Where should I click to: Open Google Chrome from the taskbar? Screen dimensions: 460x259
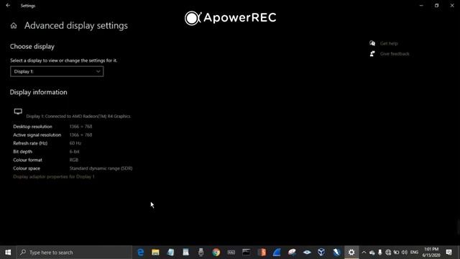tap(216, 253)
